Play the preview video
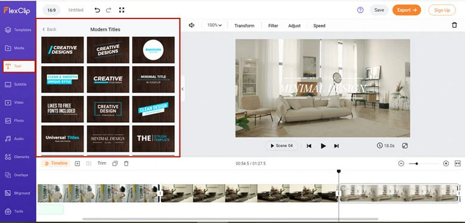The height and width of the screenshot is (223, 465). coord(323,146)
